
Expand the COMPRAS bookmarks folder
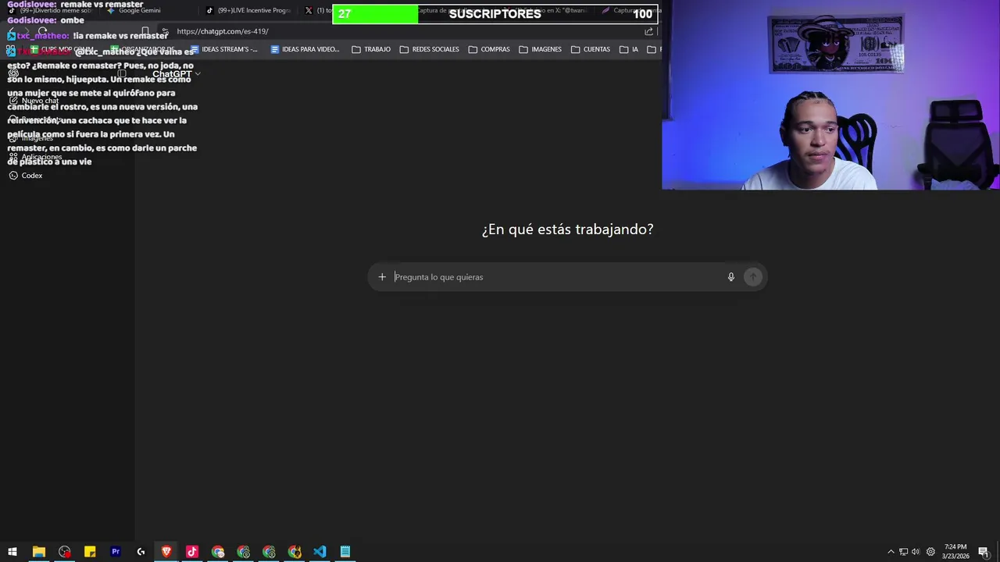(x=489, y=49)
